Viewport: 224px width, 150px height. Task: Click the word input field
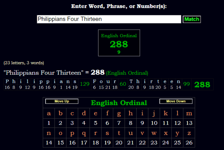(109, 19)
